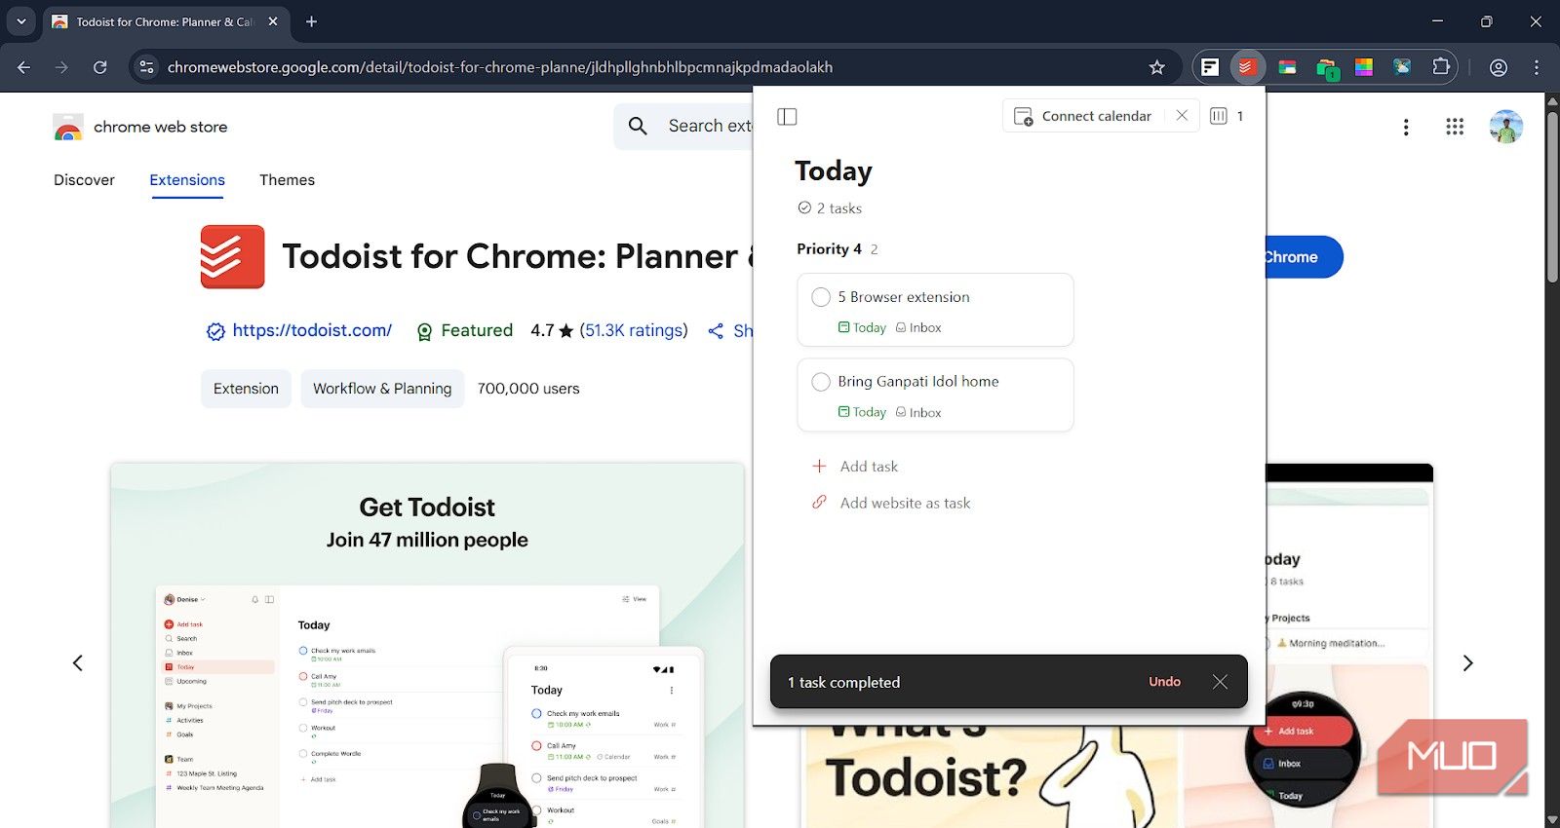Toggle the Todoist sidebar panel icon
The image size is (1560, 828).
coord(787,117)
